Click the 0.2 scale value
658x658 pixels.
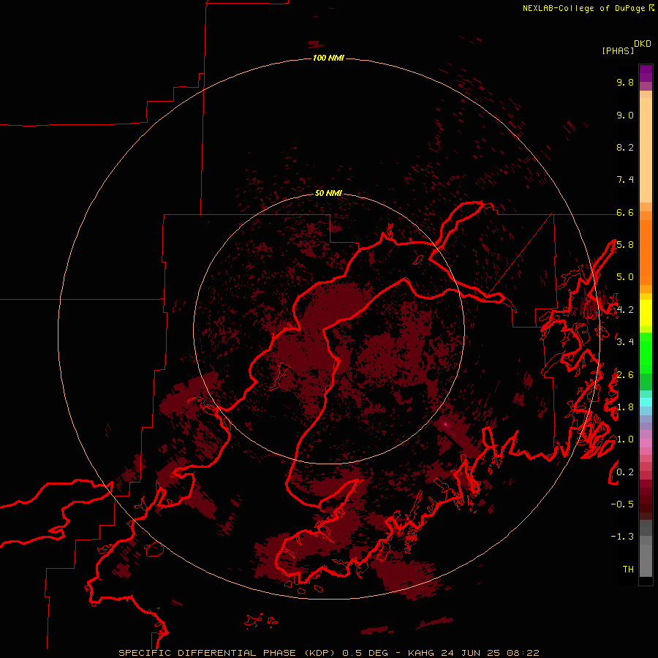tap(625, 472)
